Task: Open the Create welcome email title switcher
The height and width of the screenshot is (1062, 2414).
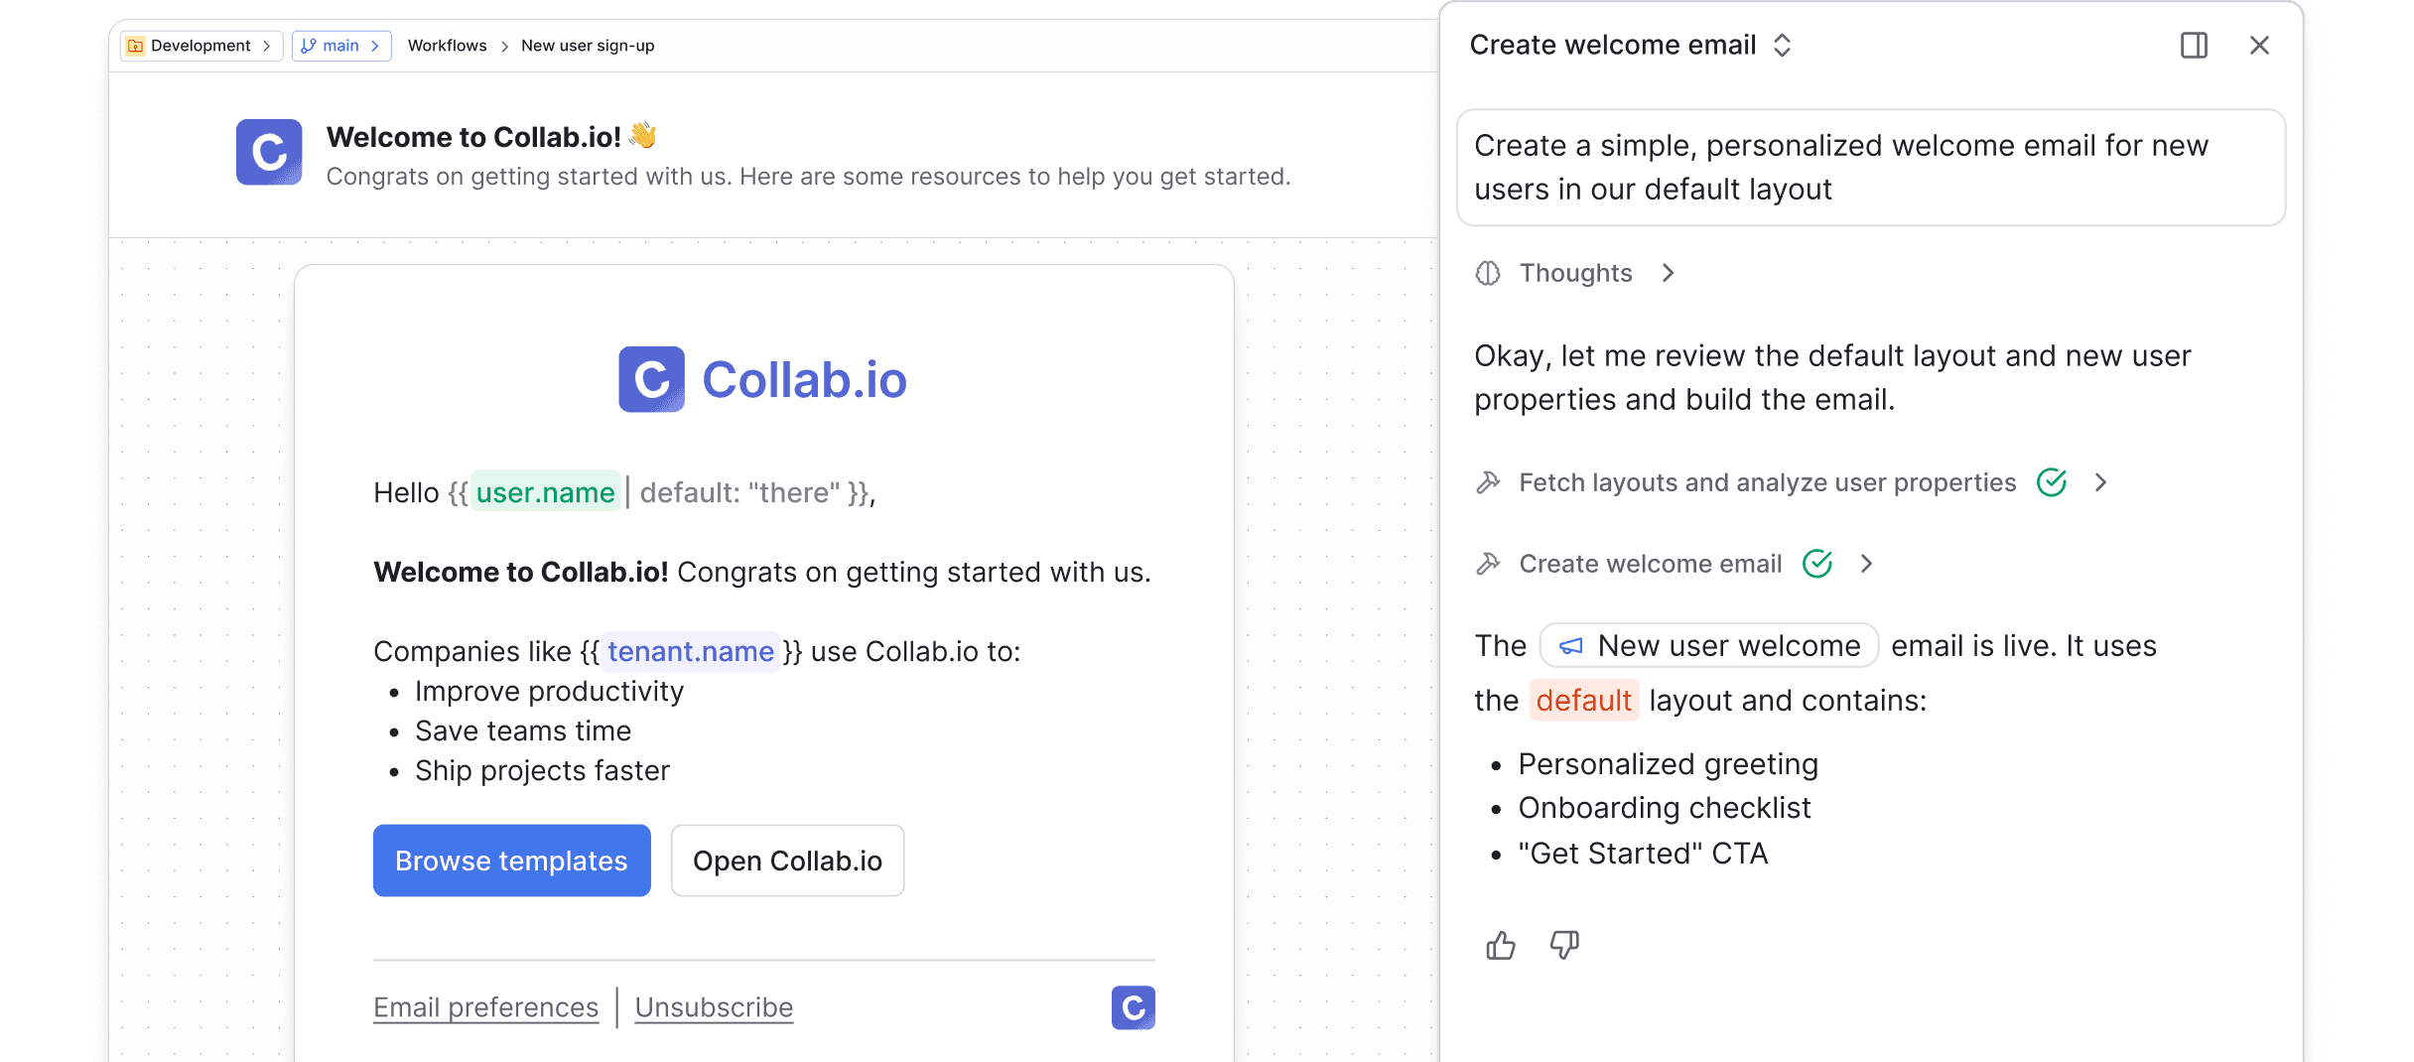Action: (x=1782, y=46)
